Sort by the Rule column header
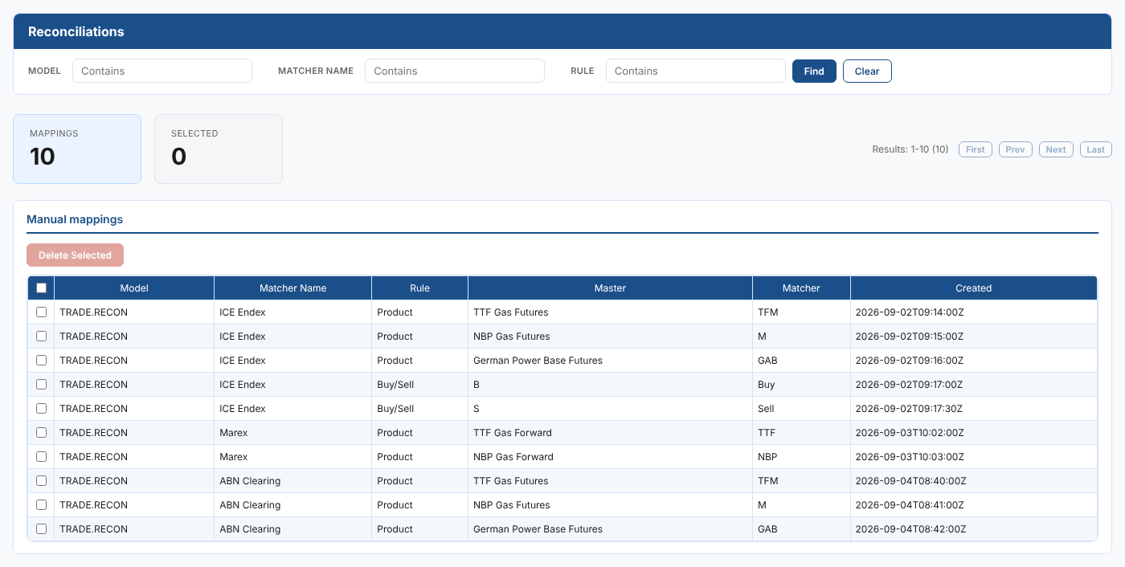This screenshot has width=1125, height=567. (419, 288)
